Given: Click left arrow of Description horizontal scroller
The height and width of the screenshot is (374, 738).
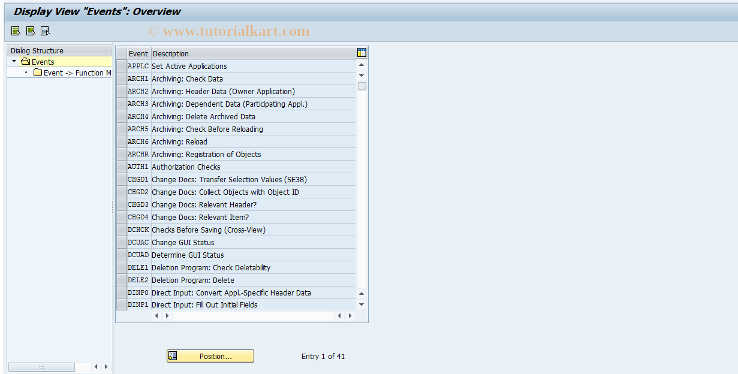Looking at the screenshot, I should tap(340, 315).
